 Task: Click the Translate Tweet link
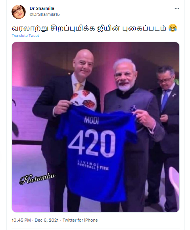[25, 36]
